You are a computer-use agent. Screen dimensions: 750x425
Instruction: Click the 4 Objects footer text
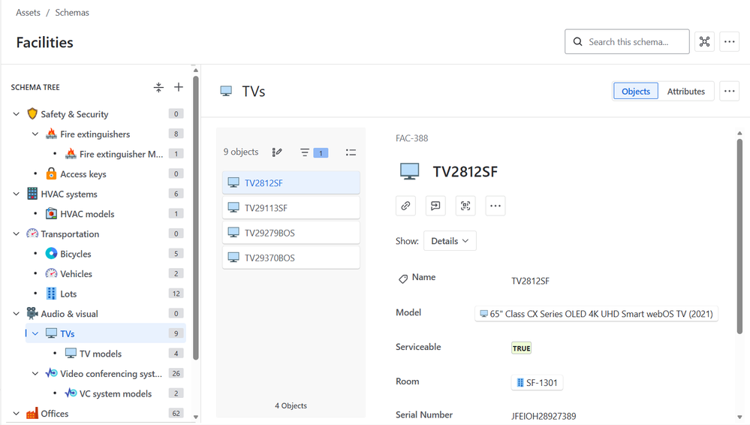point(291,405)
